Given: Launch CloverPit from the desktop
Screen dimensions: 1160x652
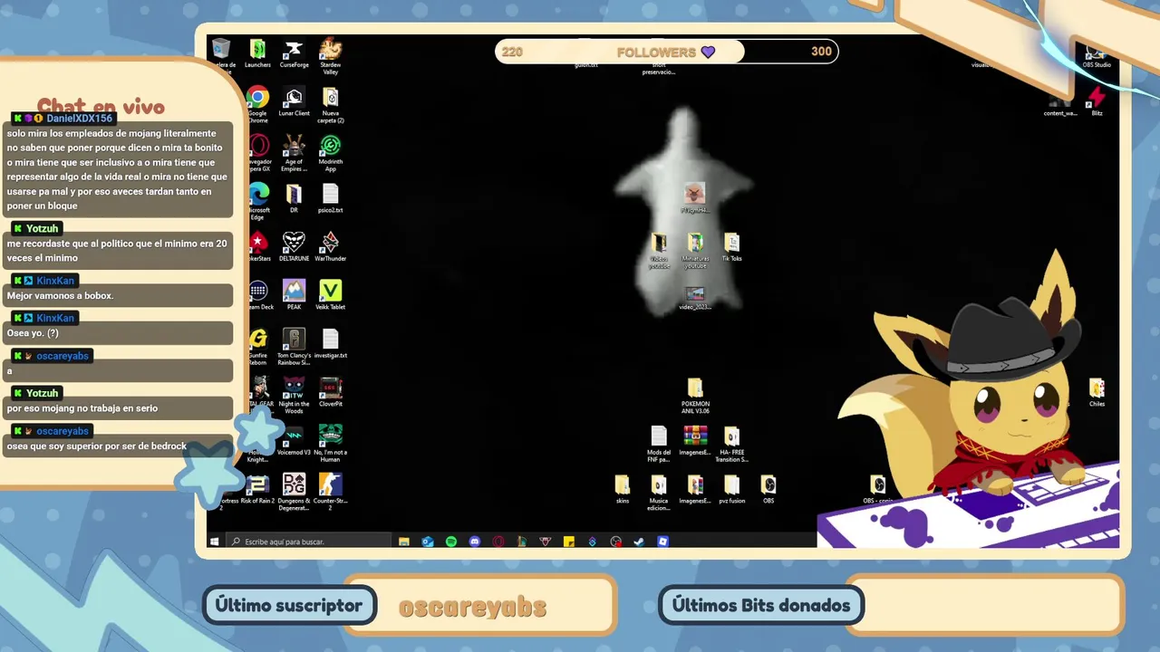Looking at the screenshot, I should point(331,392).
